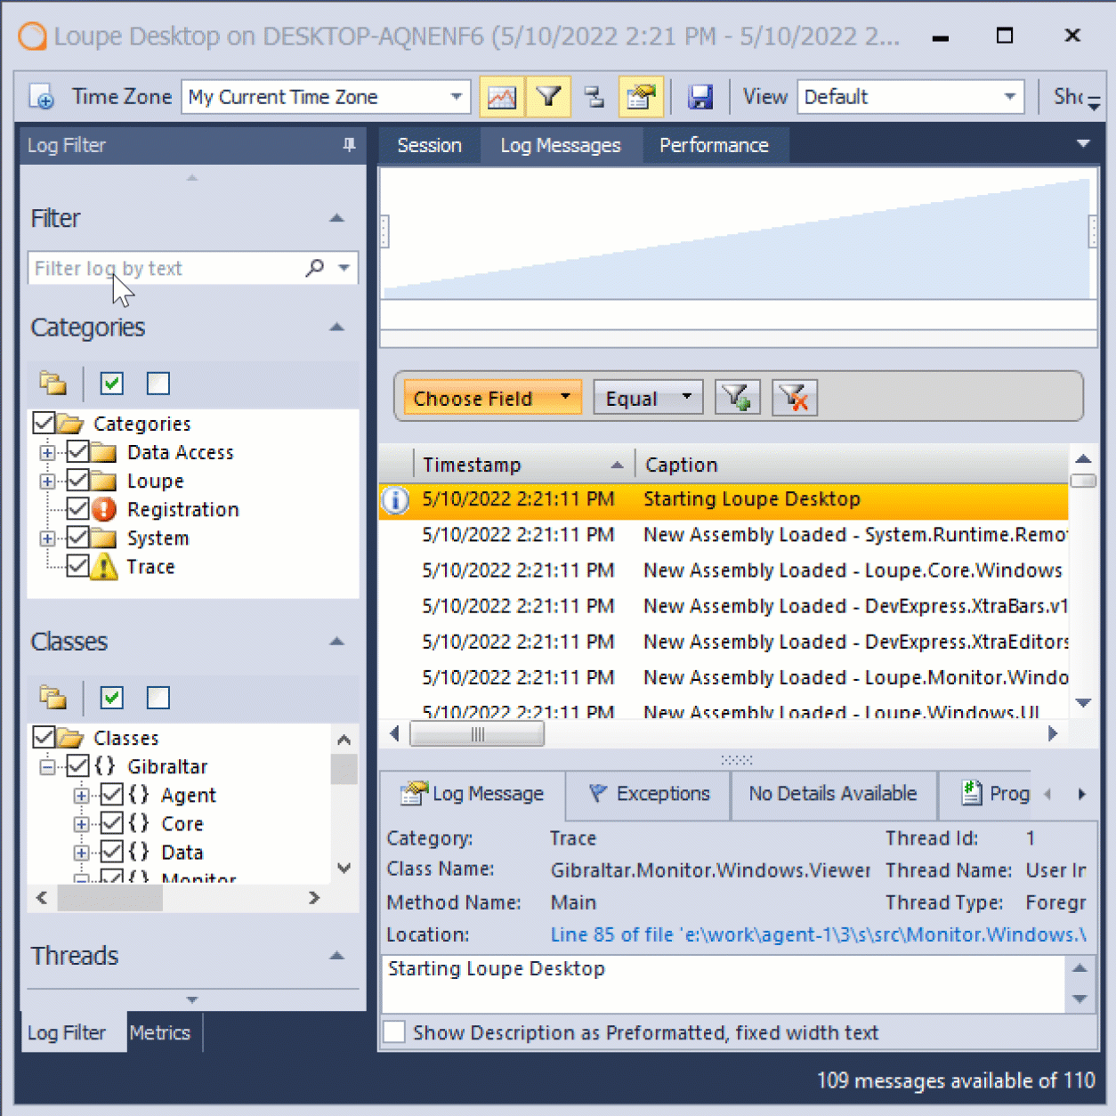Viewport: 1116px width, 1116px height.
Task: Toggle the Loupe category checkbox
Action: (x=77, y=481)
